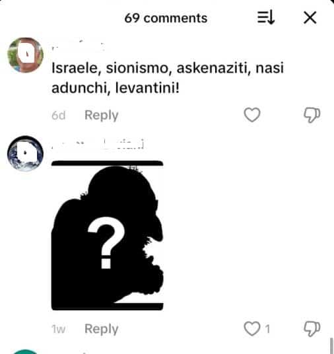Open the silhouette question-mark image

[x=108, y=235]
